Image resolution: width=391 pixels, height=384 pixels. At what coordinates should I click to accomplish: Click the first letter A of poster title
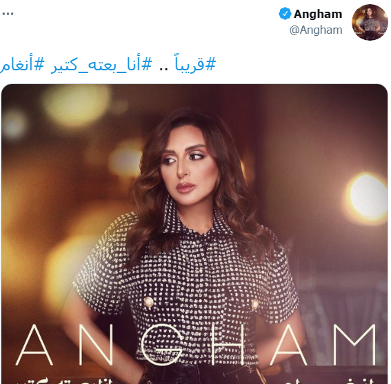click(34, 344)
